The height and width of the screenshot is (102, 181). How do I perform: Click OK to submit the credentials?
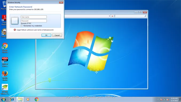click(46, 35)
